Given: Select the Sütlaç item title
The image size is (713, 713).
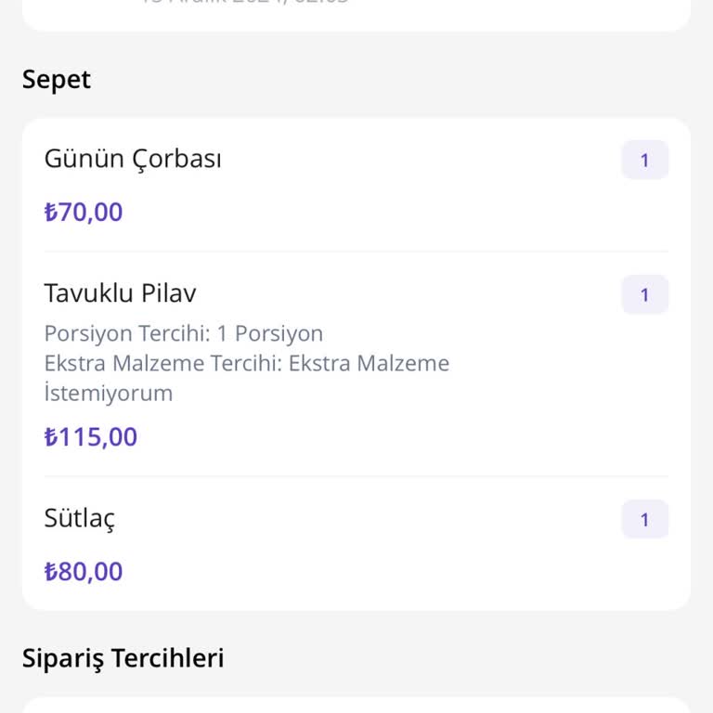Looking at the screenshot, I should [x=80, y=518].
